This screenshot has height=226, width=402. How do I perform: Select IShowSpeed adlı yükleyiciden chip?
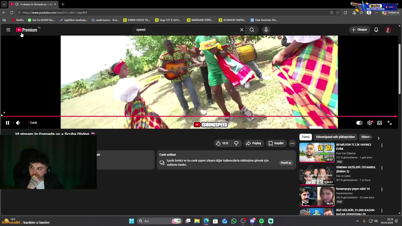pos(335,137)
